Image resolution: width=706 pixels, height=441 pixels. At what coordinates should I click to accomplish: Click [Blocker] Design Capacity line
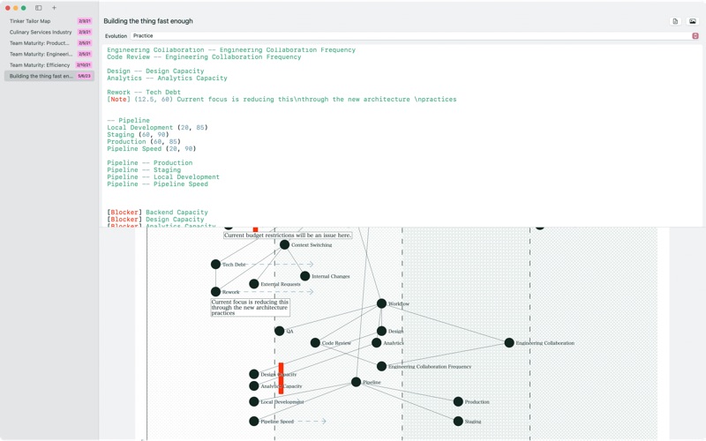tap(155, 220)
